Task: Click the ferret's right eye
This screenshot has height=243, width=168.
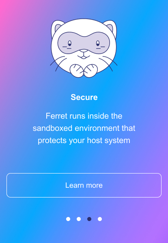Action: [x=98, y=43]
